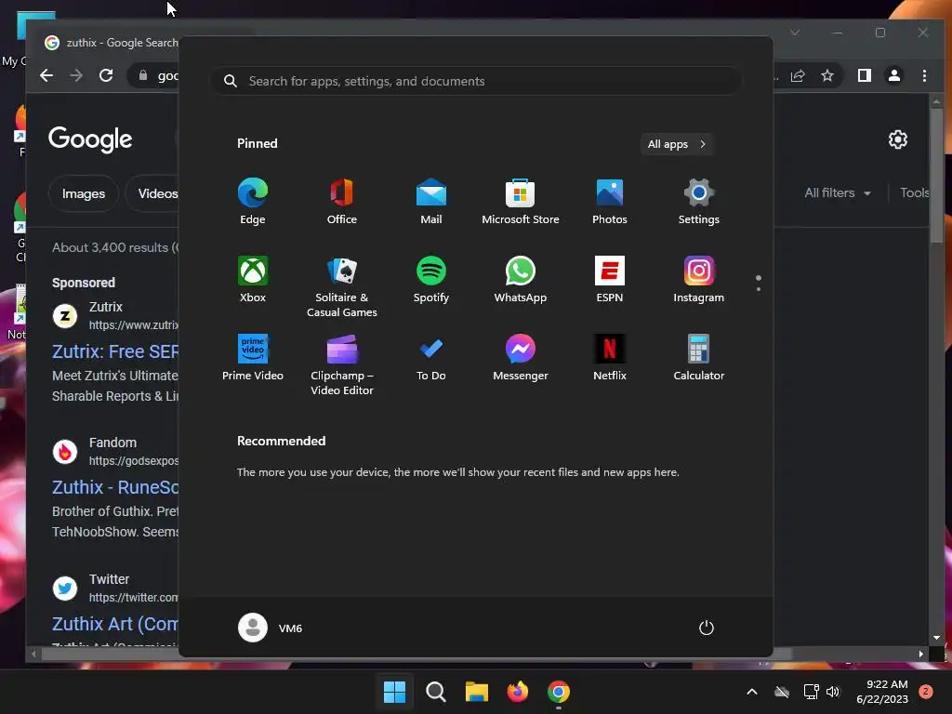Launch the Xbox app
The height and width of the screenshot is (714, 952).
pos(253,279)
